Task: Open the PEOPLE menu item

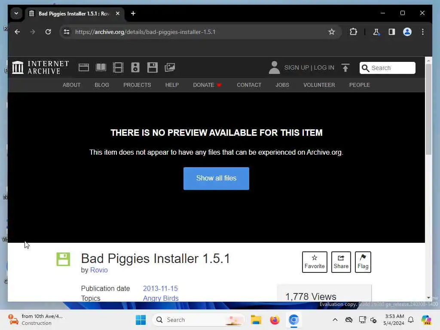Action: (x=360, y=85)
